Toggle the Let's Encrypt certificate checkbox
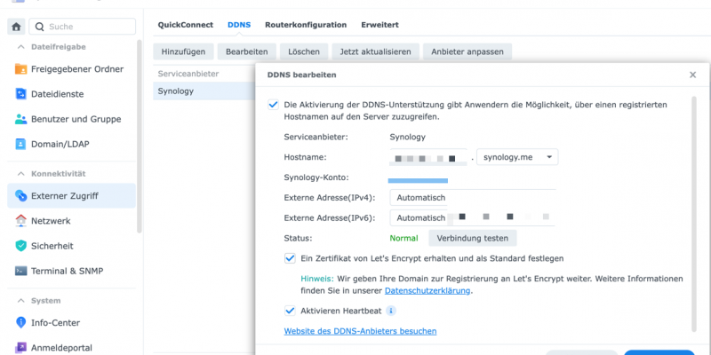Viewport: 711px width, 355px height. (290, 258)
